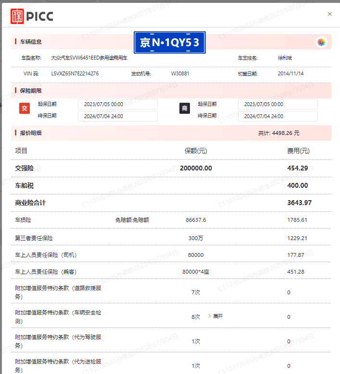Open the commercial insurance 终保日期 field
Screen dimensions: 340x374
click(x=277, y=116)
